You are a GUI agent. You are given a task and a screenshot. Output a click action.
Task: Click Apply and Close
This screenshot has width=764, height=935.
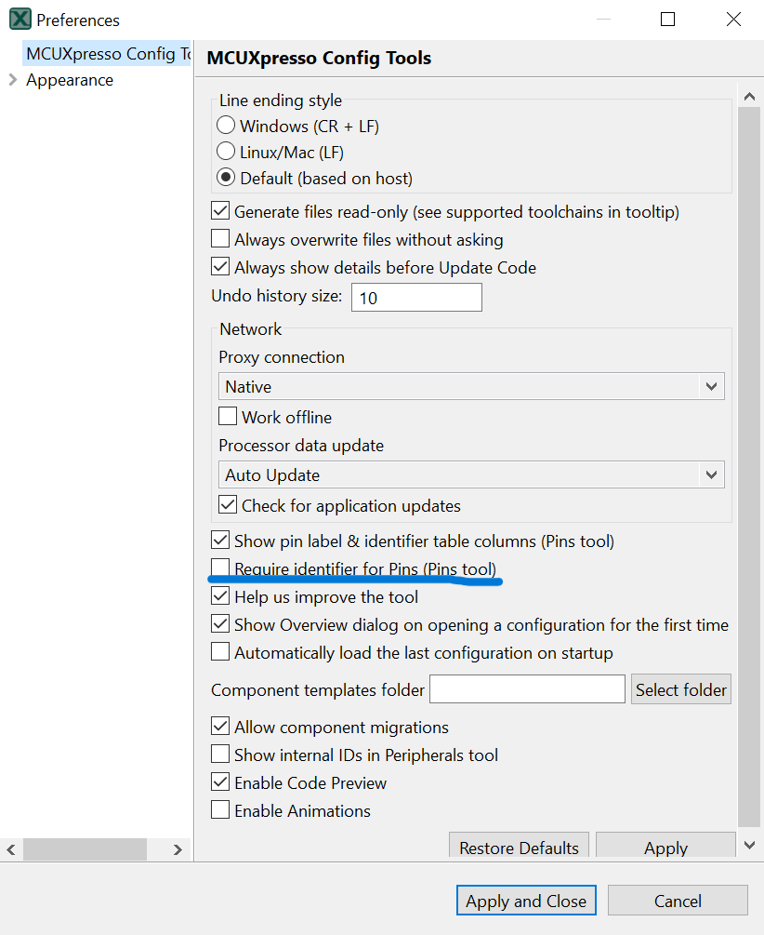pos(525,900)
